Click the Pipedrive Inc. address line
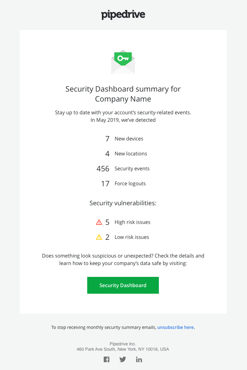Viewport: 247px width, 370px height. click(123, 349)
